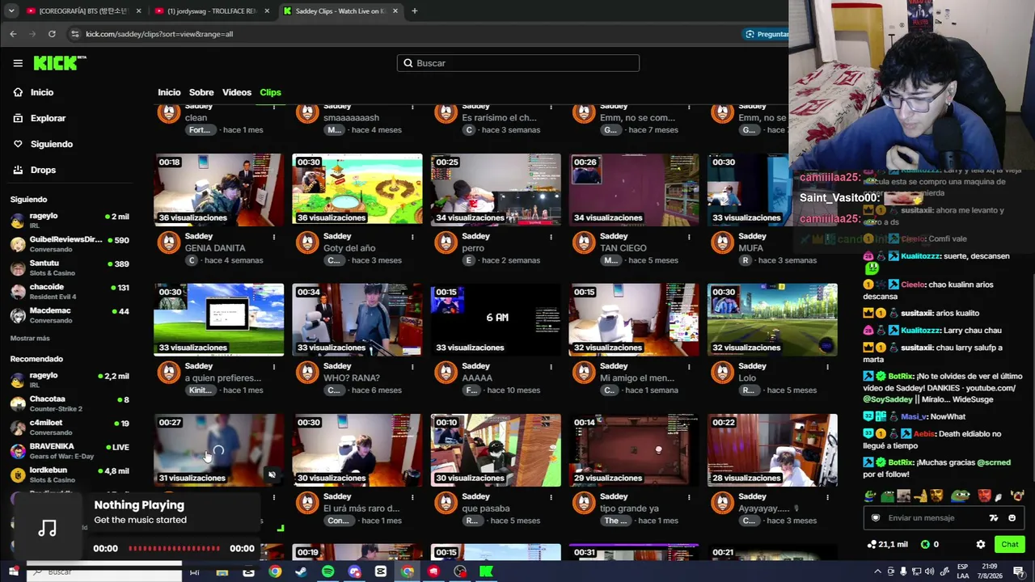
Task: Switch to channel Inicio tab
Action: click(169, 92)
